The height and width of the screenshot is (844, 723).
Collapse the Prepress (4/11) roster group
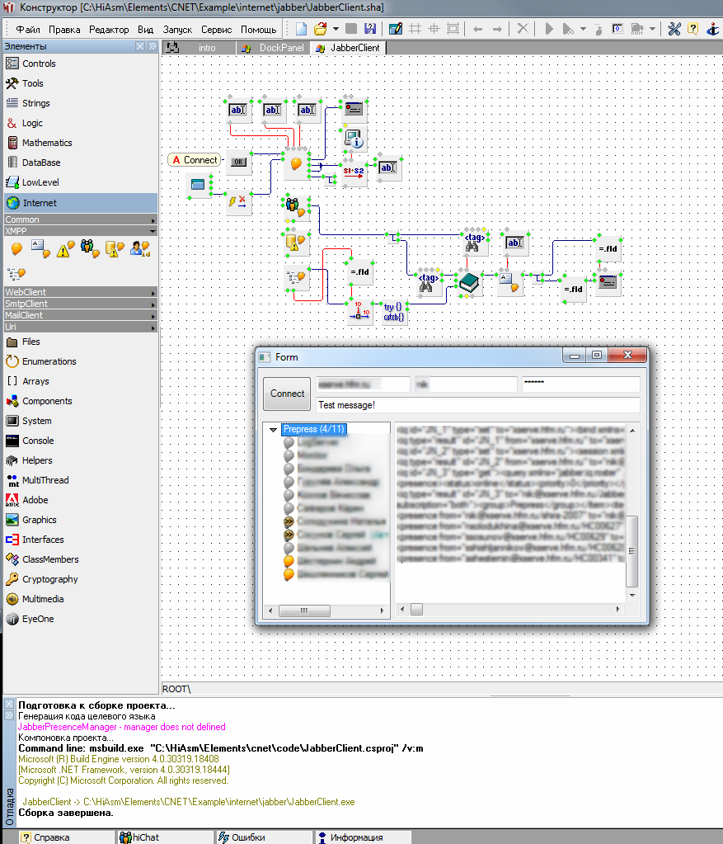pyautogui.click(x=274, y=430)
